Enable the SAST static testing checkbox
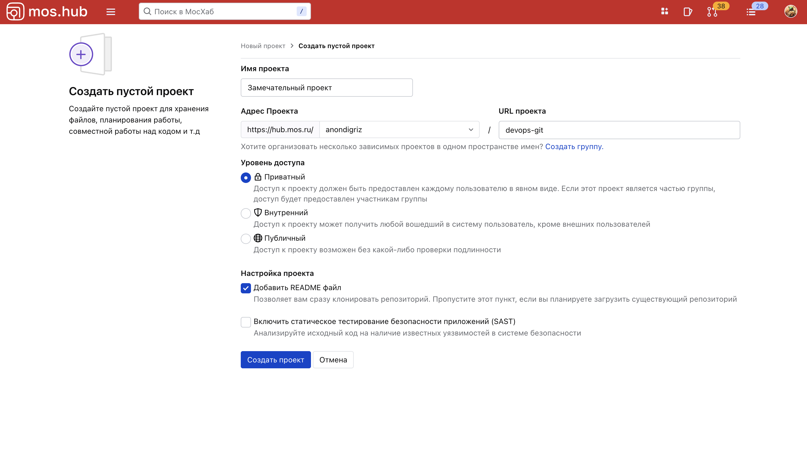This screenshot has height=461, width=807. tap(246, 322)
